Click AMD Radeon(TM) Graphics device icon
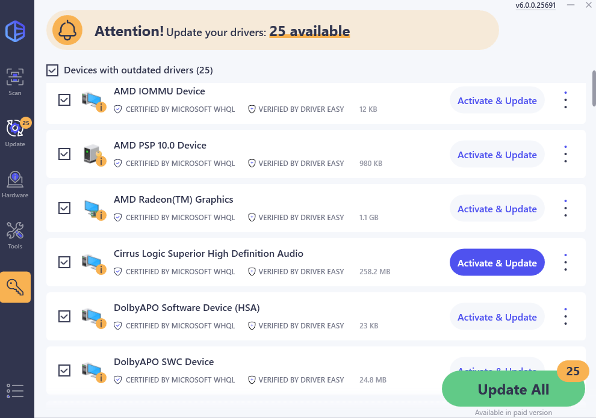 93,209
